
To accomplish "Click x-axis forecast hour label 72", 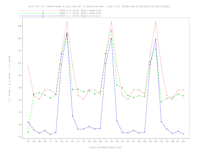I will 161,141.
